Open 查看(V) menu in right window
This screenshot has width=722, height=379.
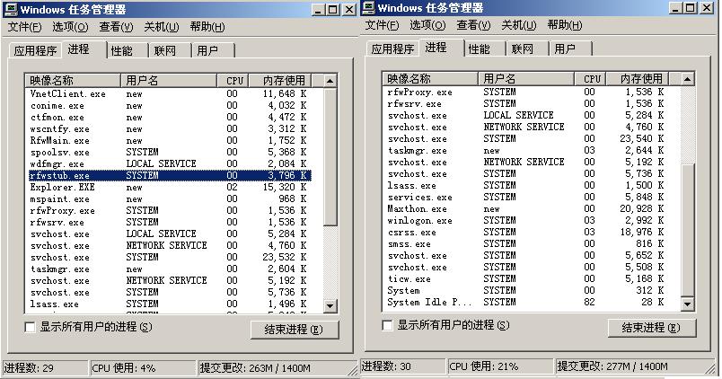(x=473, y=25)
